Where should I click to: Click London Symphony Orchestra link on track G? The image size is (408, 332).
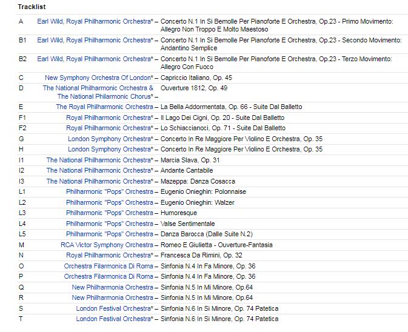point(110,139)
